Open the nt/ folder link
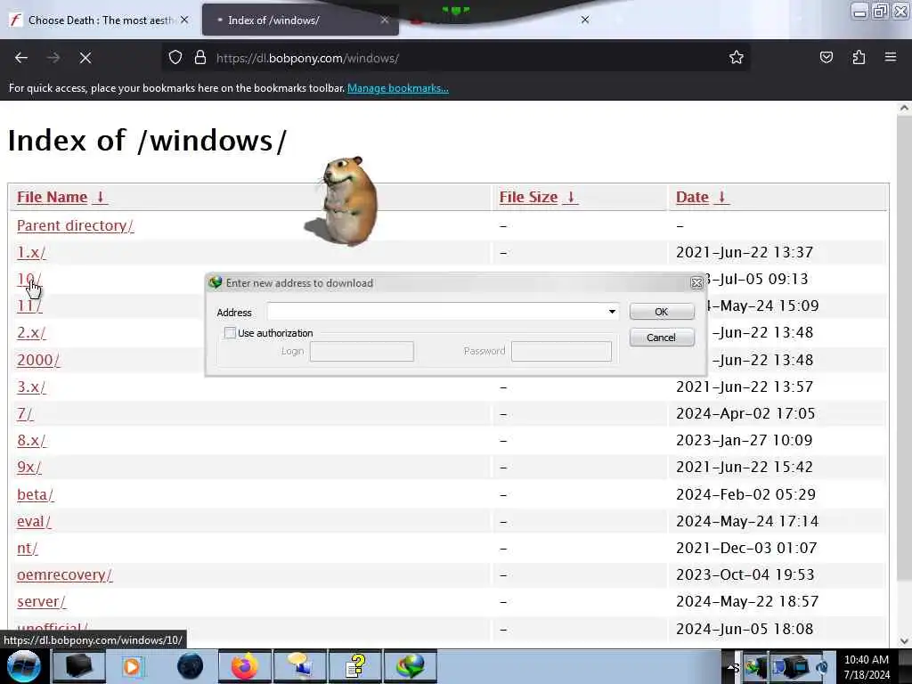Image resolution: width=912 pixels, height=684 pixels. (x=27, y=548)
